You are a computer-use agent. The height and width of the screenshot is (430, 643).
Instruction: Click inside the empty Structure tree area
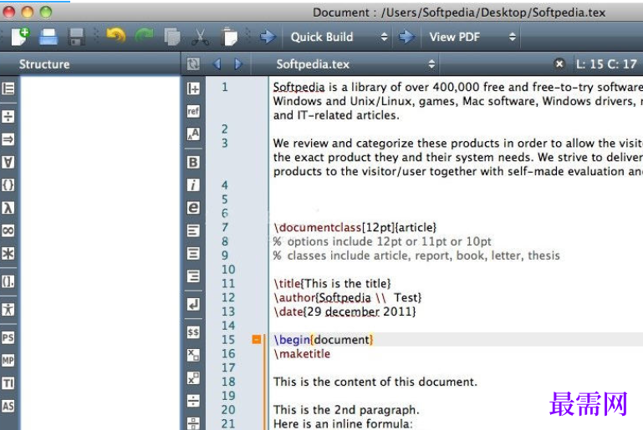click(100, 253)
